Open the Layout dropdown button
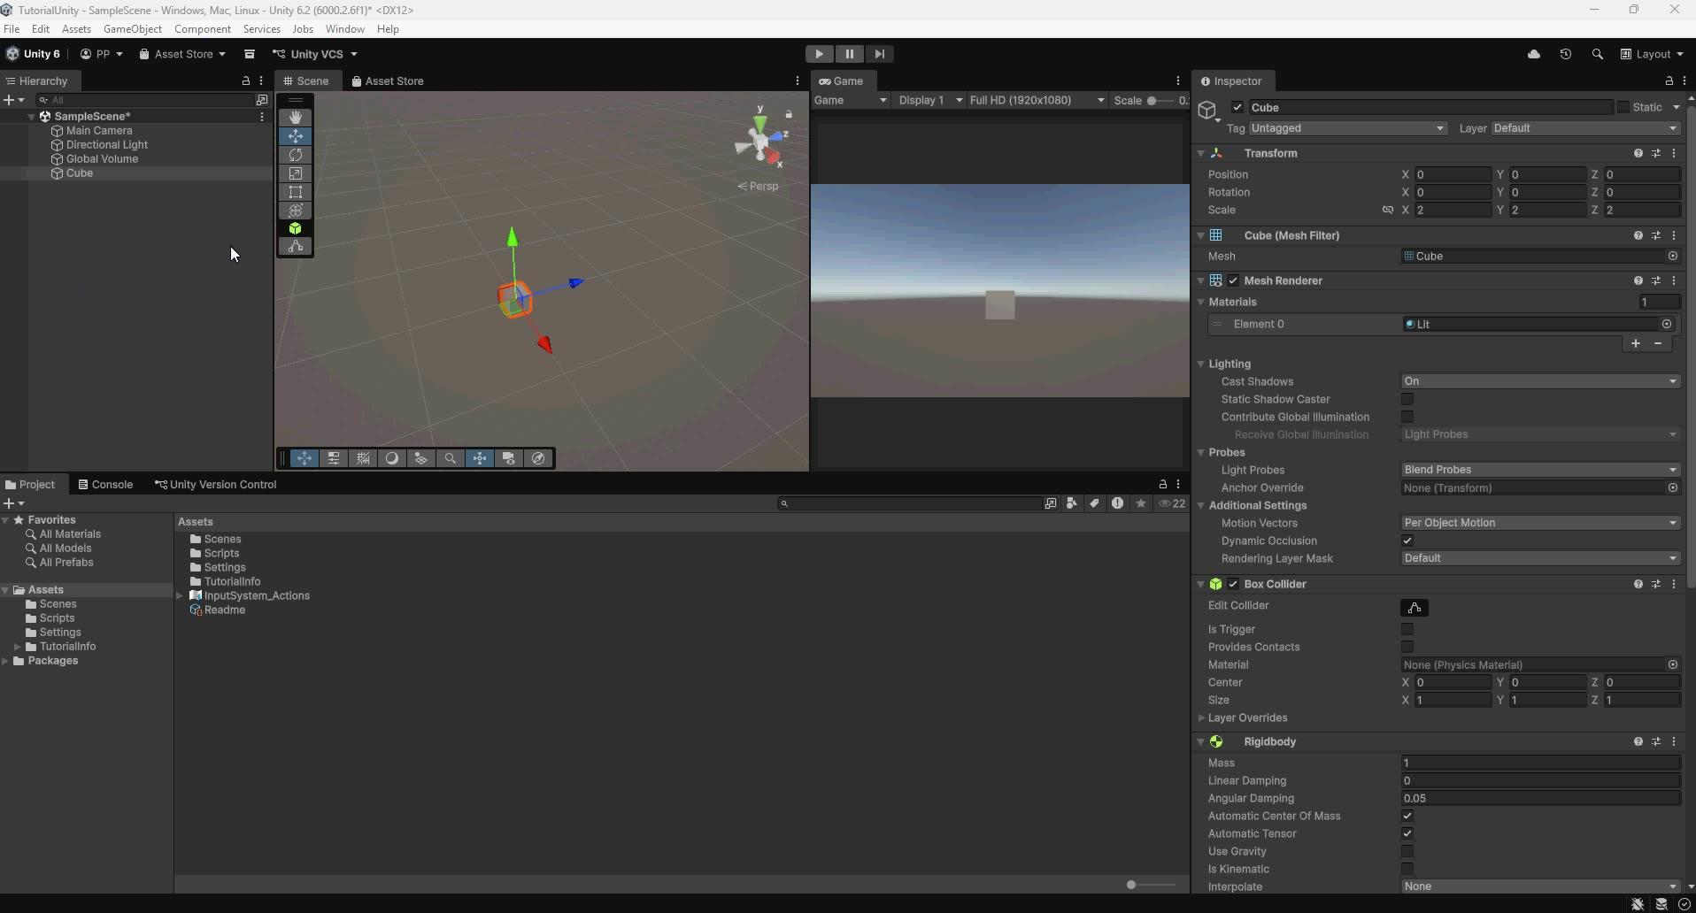 pyautogui.click(x=1652, y=54)
